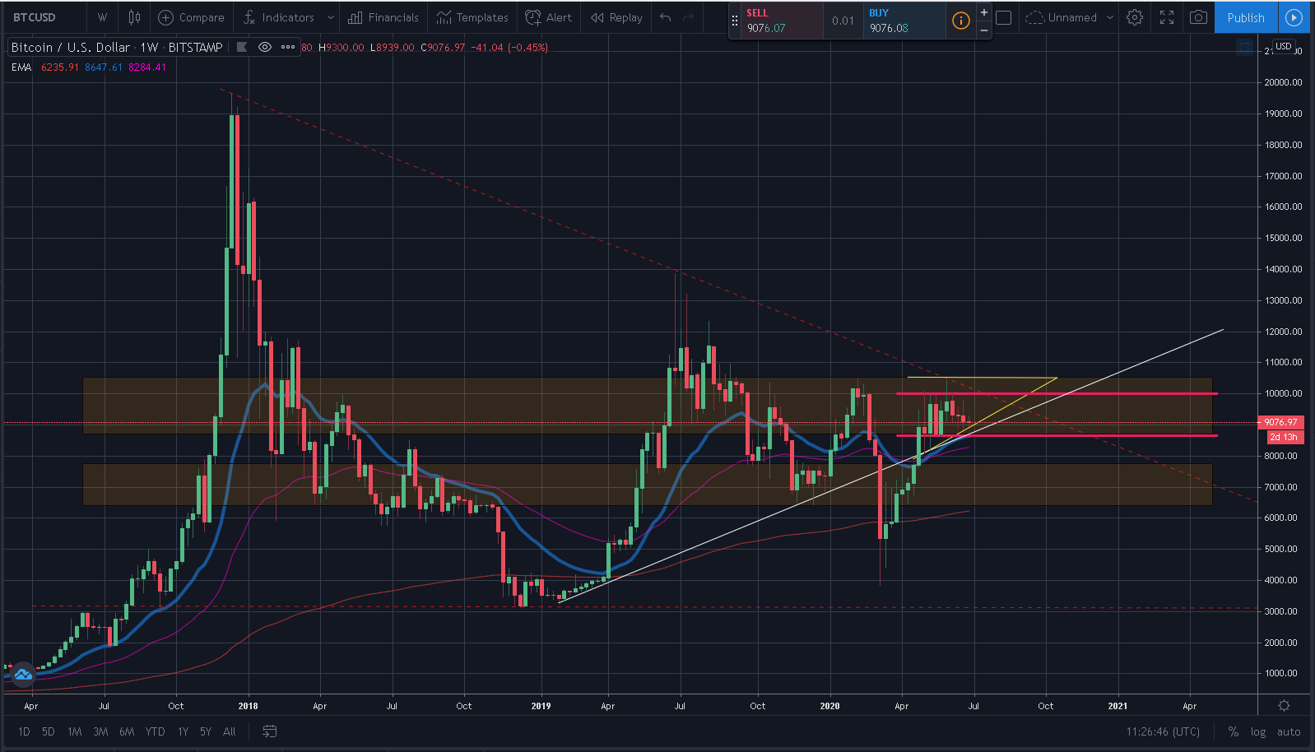
Task: Click the SELL 9076.07 button
Action: click(782, 21)
